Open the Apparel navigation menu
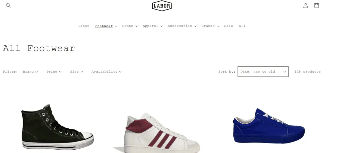This screenshot has height=153, width=339. [x=152, y=26]
